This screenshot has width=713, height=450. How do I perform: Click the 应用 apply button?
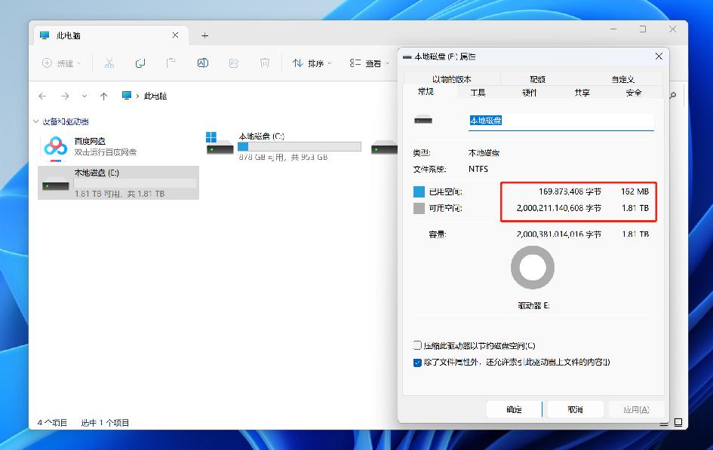[x=636, y=409]
